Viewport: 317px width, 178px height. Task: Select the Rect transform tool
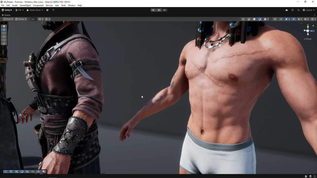click(4, 40)
